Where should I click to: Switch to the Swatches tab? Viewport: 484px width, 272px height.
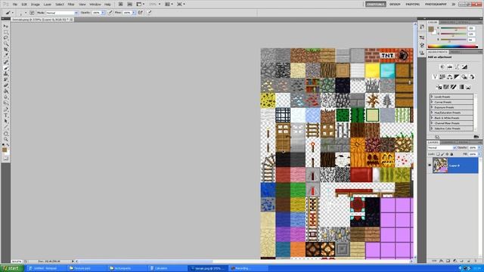click(x=448, y=22)
